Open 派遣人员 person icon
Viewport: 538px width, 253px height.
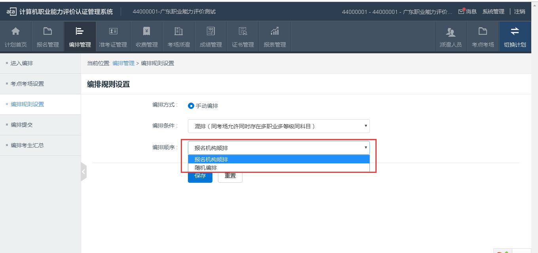451,32
